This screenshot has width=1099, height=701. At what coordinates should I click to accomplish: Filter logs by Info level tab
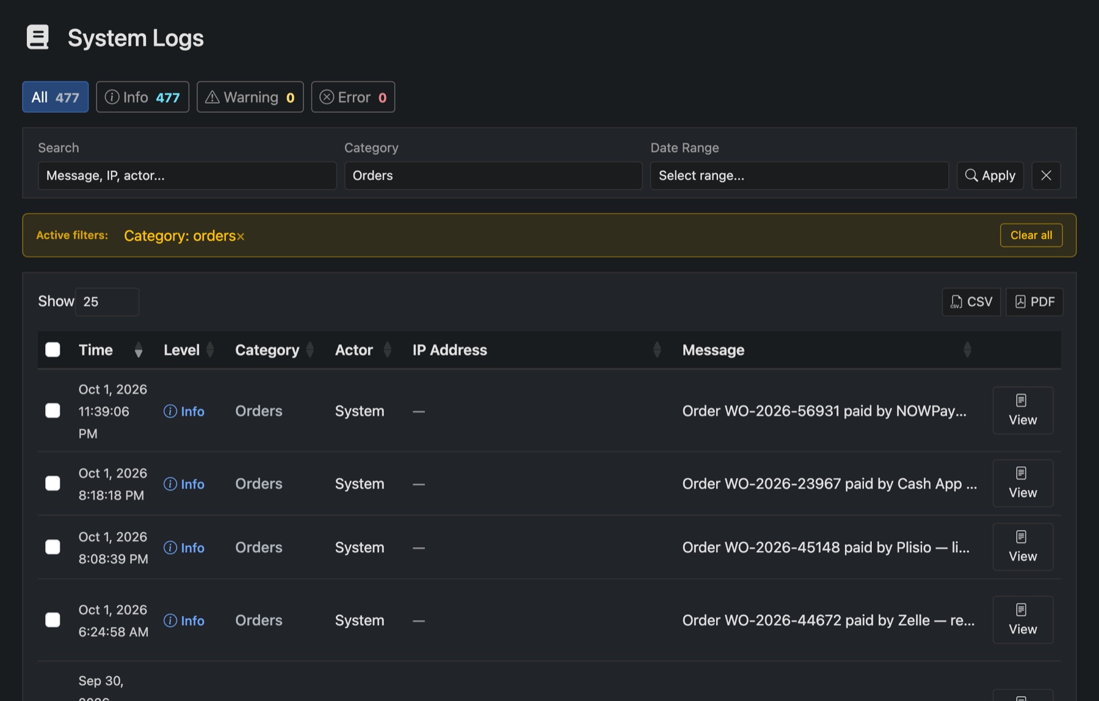[142, 97]
